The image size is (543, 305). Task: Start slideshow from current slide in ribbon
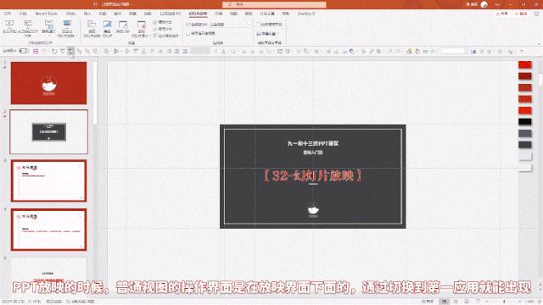tap(28, 28)
